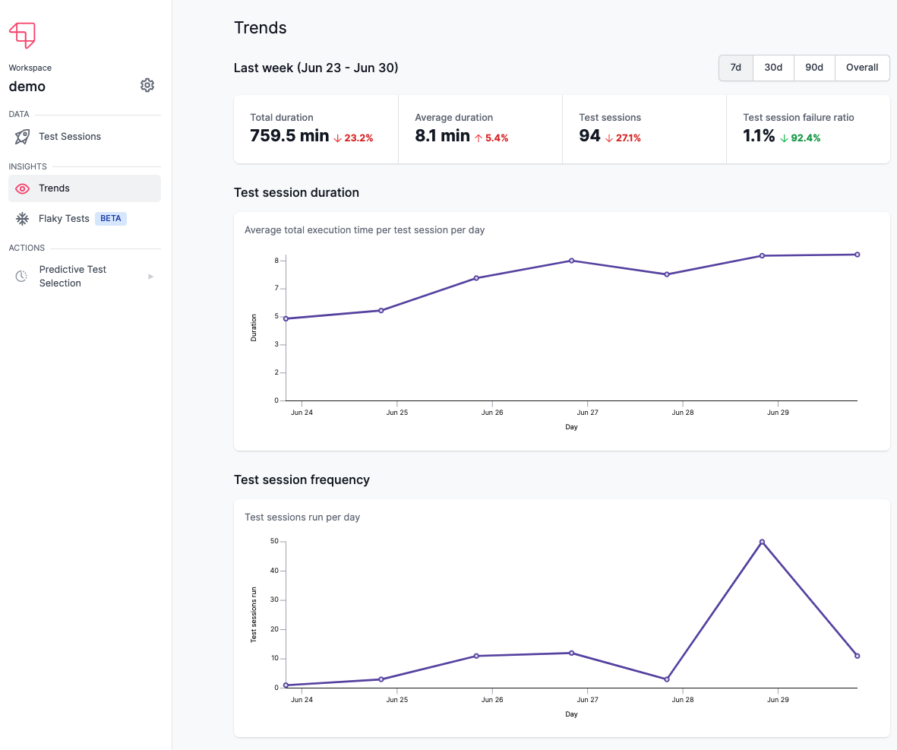Open the Flaky Tests page
The width and height of the screenshot is (897, 750).
pos(64,219)
